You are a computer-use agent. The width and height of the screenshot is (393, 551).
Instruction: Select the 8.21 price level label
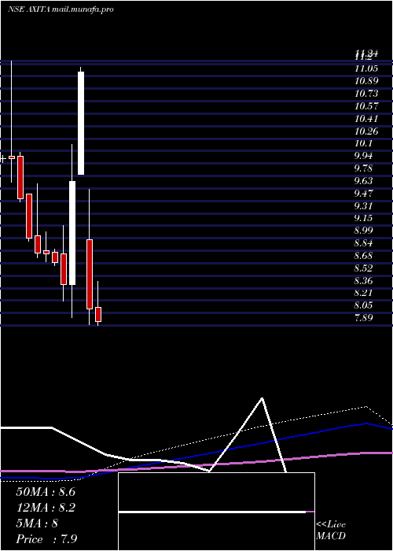pyautogui.click(x=363, y=293)
